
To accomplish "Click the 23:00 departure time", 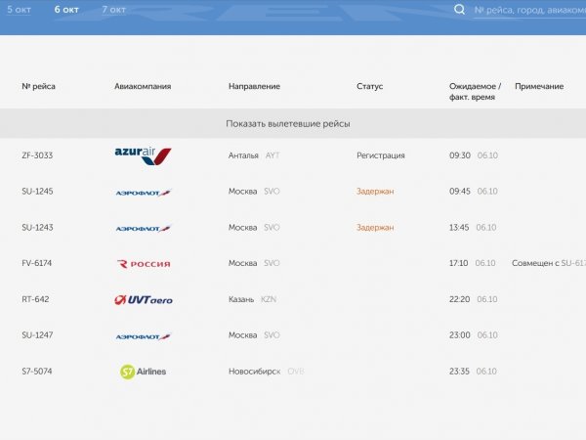I will [x=460, y=334].
